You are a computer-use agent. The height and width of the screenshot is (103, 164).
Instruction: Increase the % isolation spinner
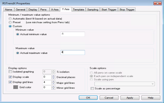click(53, 70)
